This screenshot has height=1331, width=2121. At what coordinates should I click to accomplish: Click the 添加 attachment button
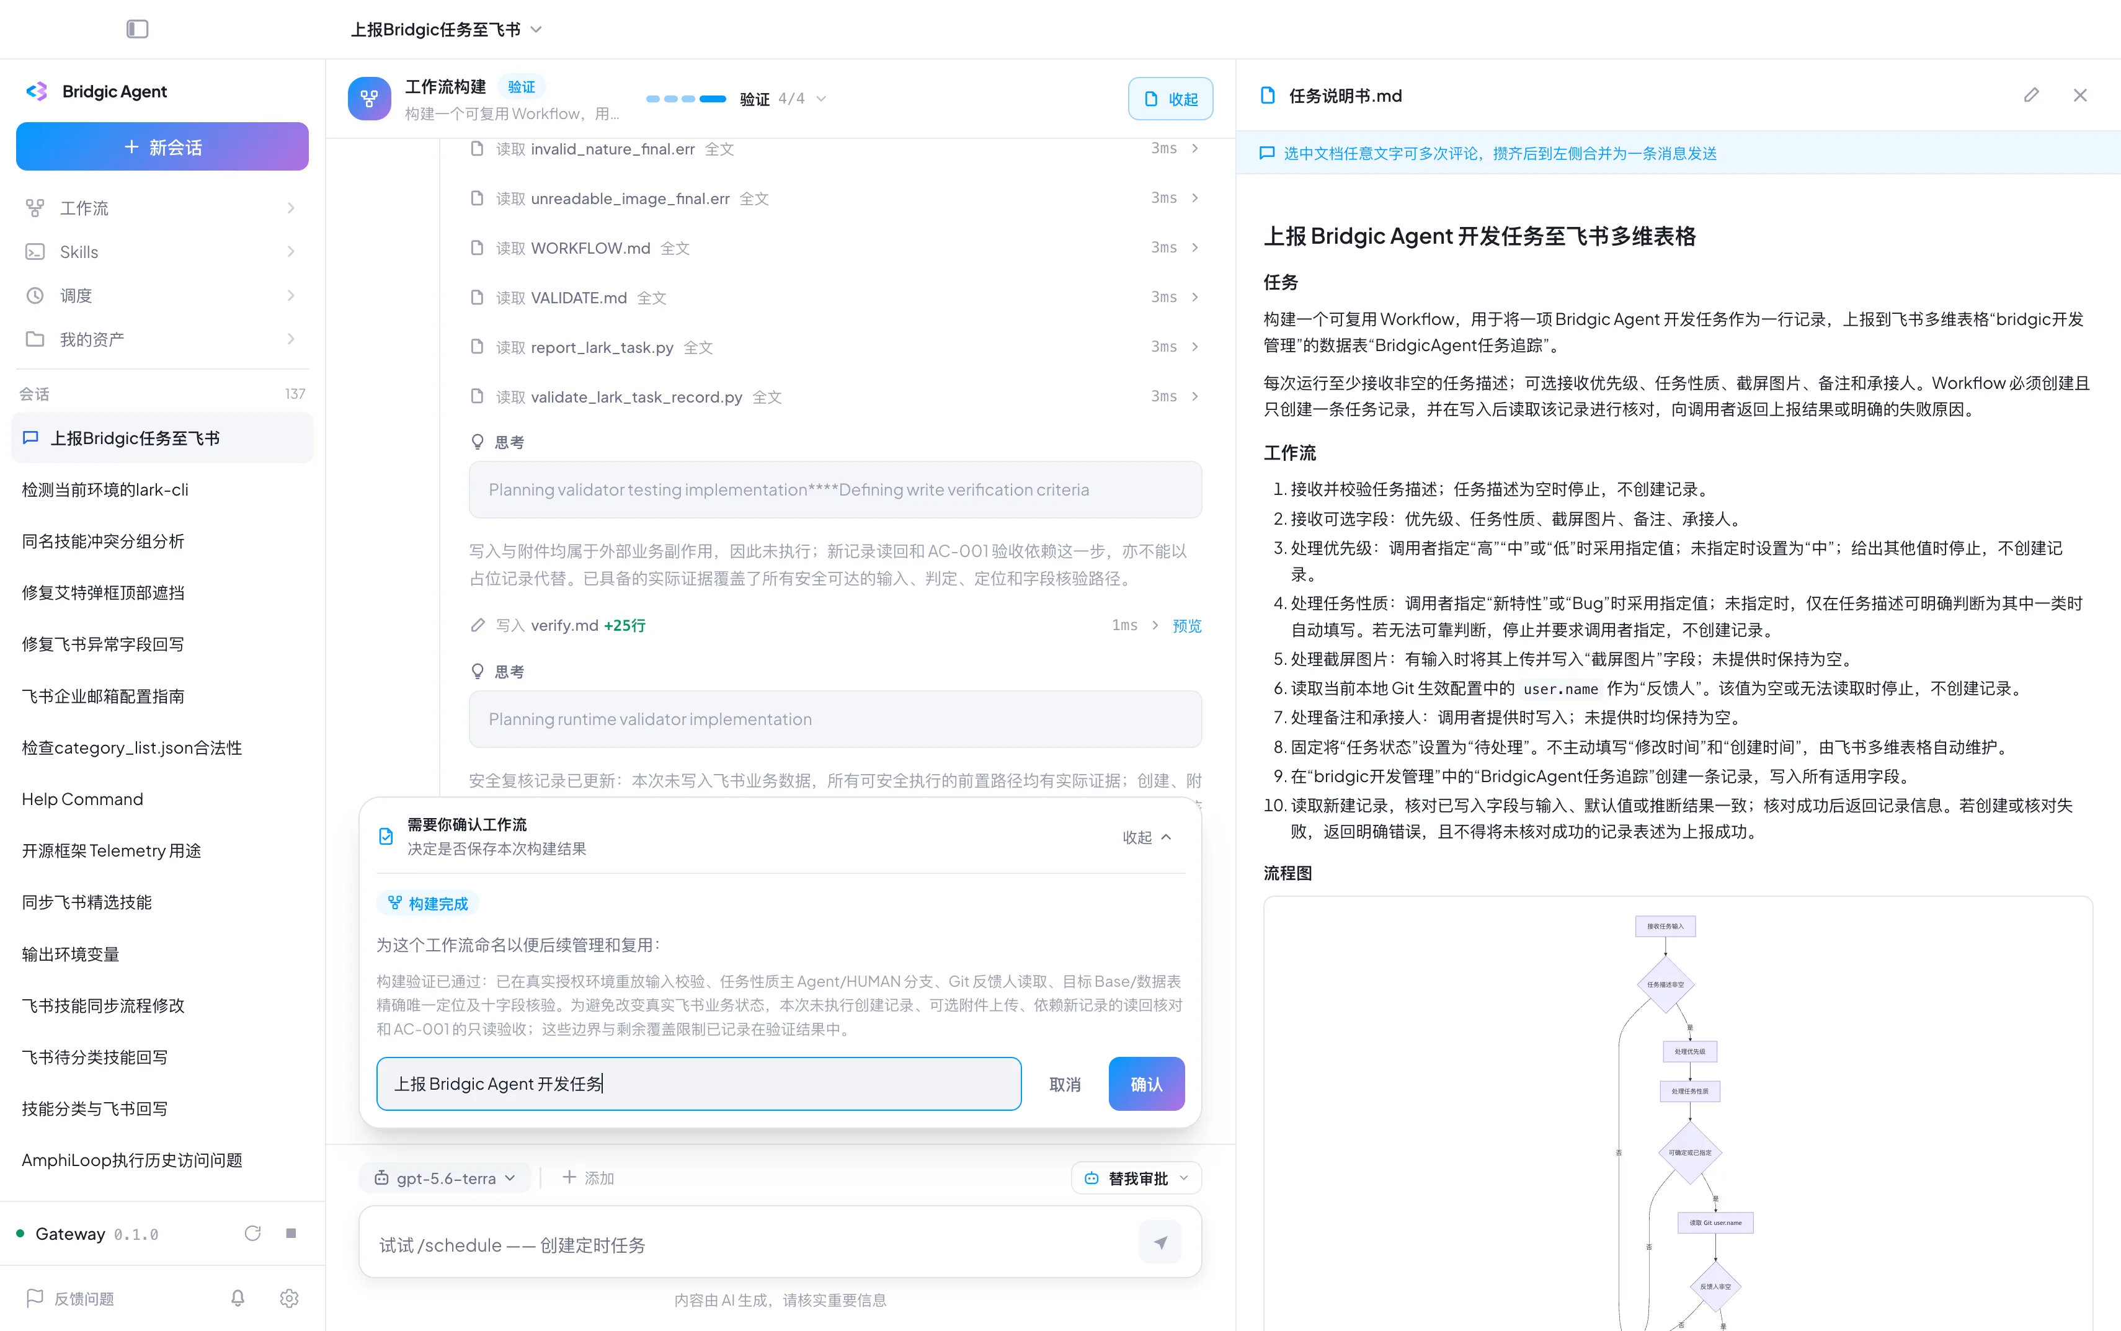(x=588, y=1178)
